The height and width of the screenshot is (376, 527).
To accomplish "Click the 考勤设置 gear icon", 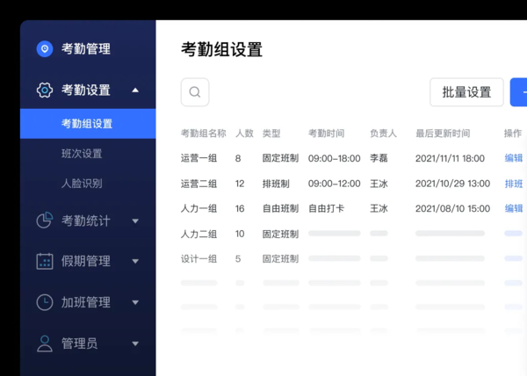I will (x=45, y=90).
